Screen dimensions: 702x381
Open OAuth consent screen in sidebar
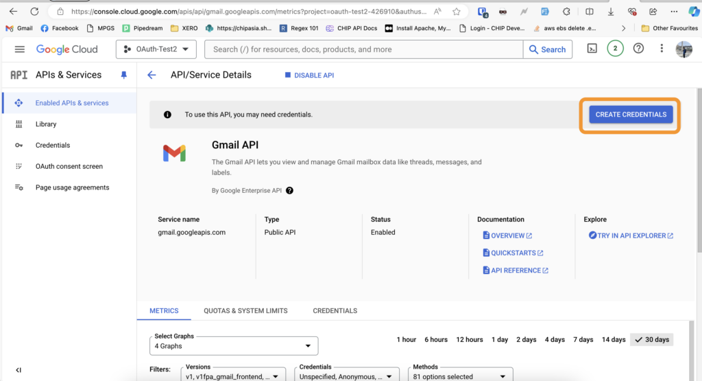pyautogui.click(x=69, y=166)
